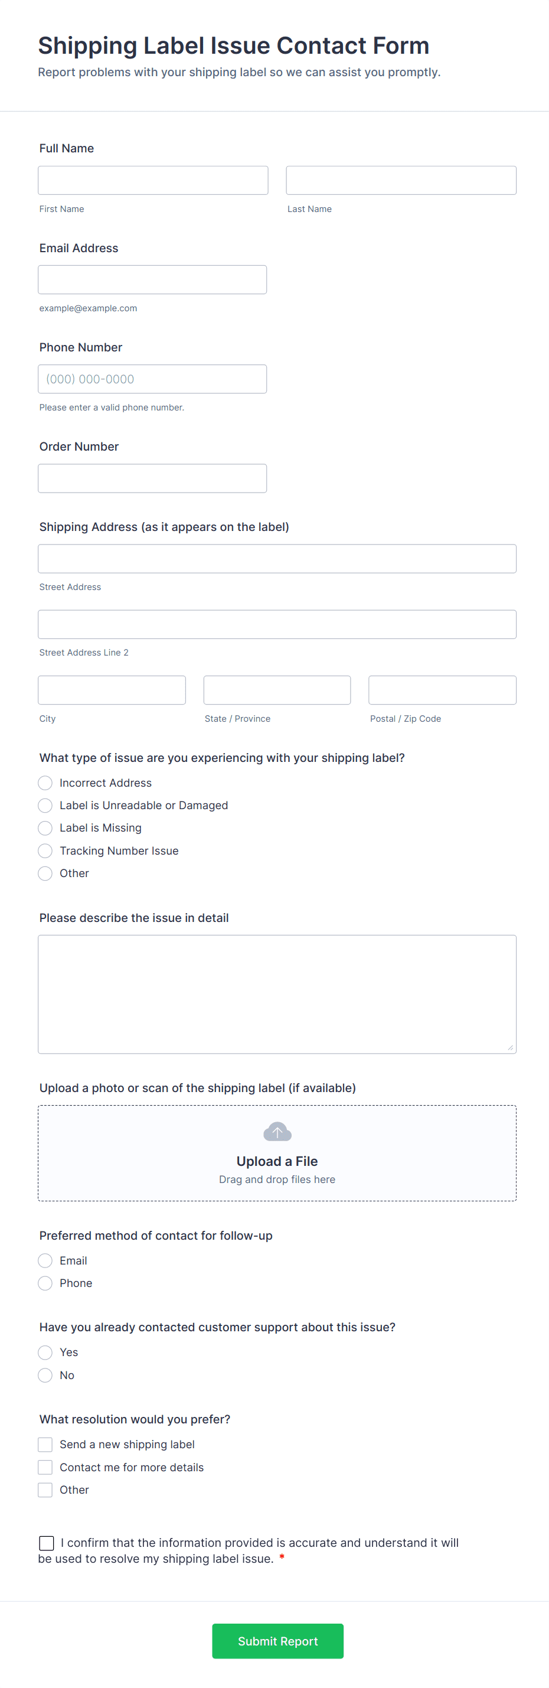Check Send a new shipping label
This screenshot has width=549, height=1688.
point(44,1444)
